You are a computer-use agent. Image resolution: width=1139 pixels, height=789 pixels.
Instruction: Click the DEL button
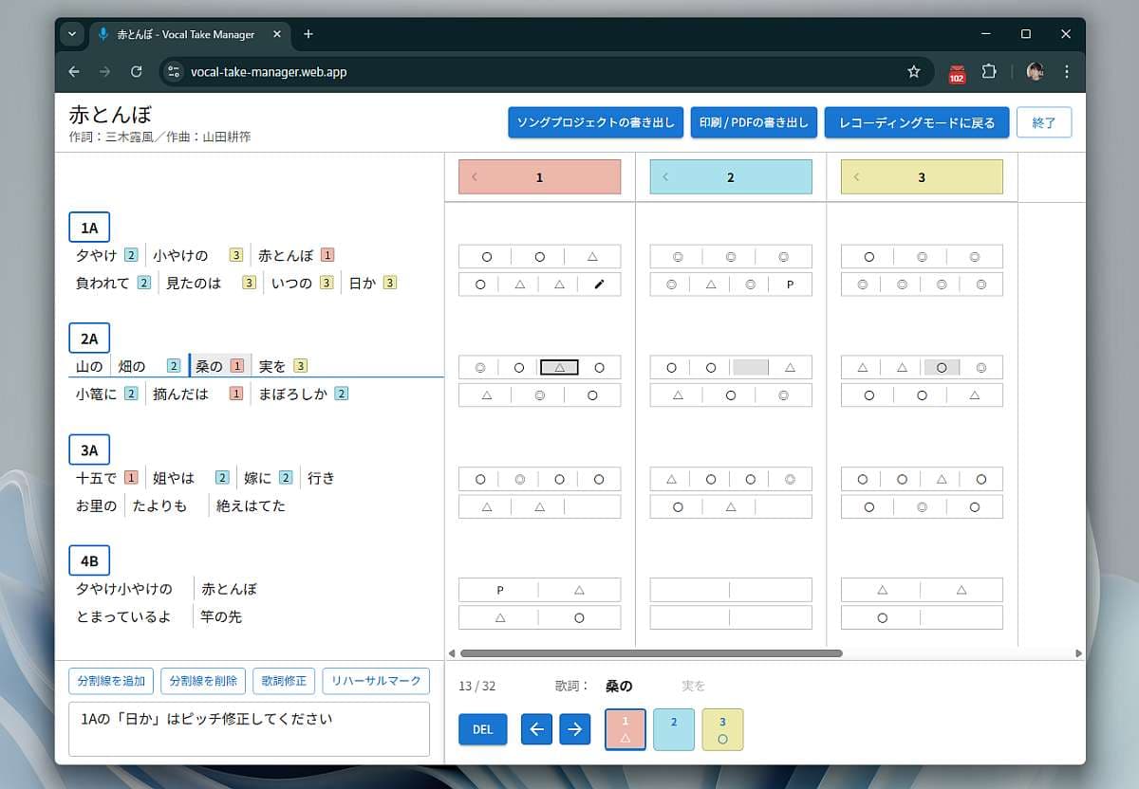tap(482, 729)
